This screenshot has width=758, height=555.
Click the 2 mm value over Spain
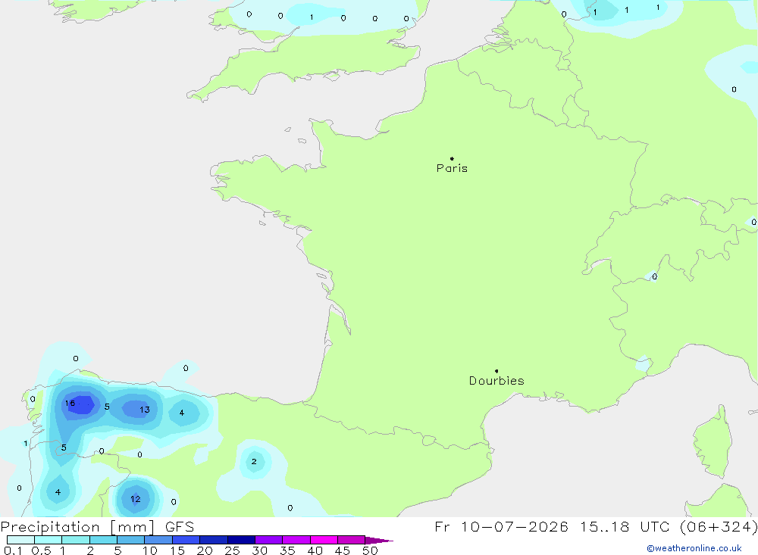(x=254, y=462)
